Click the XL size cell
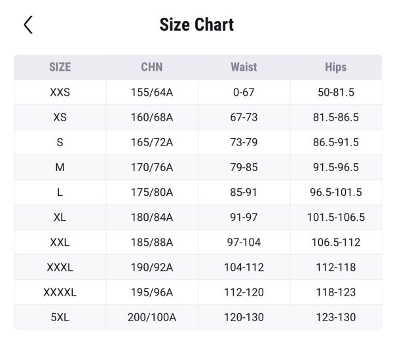The height and width of the screenshot is (350, 393). (60, 217)
